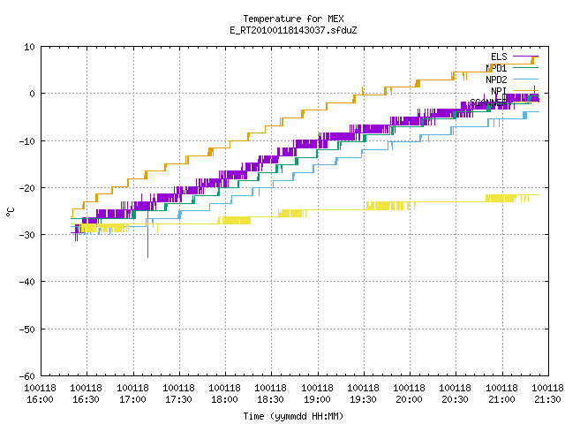Click the x-axis tick label 100118 20:30
565x424 pixels.
pyautogui.click(x=455, y=394)
